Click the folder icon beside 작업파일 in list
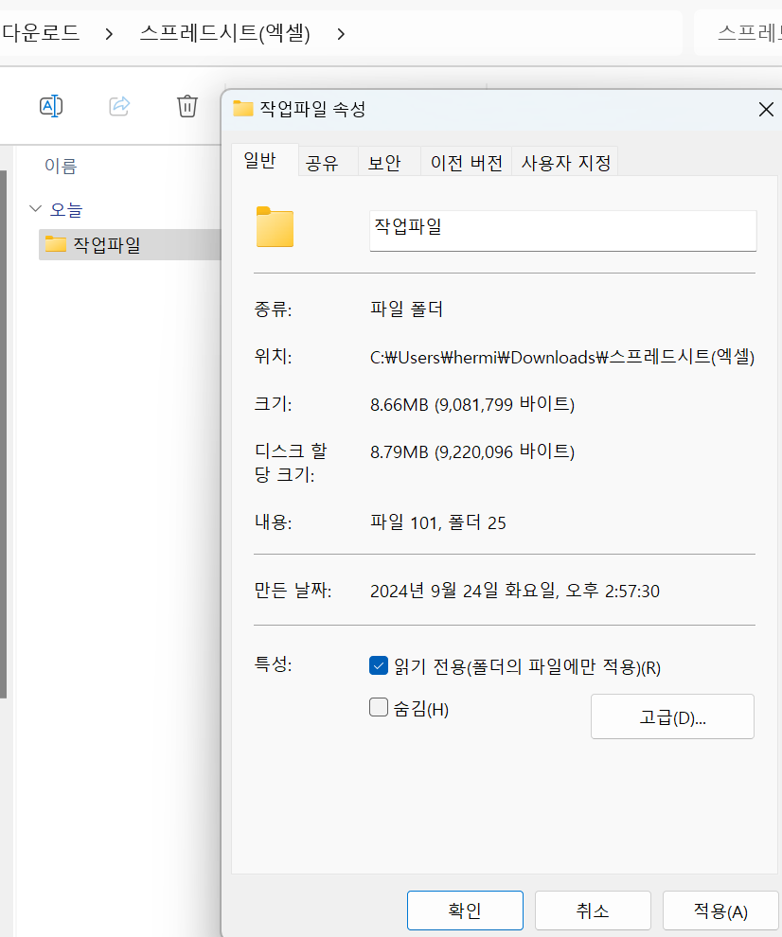 point(56,245)
